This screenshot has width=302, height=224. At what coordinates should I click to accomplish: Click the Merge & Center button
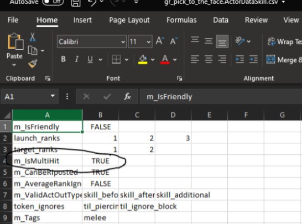[284, 60]
